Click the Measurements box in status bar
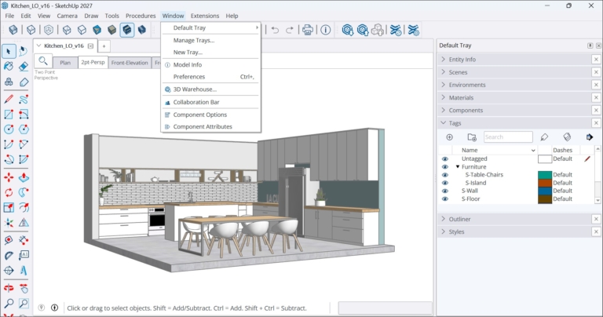The height and width of the screenshot is (317, 603). tap(385, 308)
